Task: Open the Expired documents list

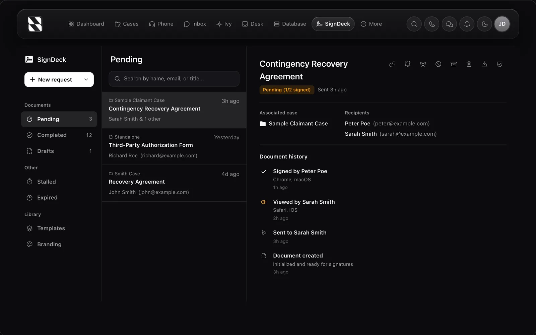Action: [x=59, y=198]
